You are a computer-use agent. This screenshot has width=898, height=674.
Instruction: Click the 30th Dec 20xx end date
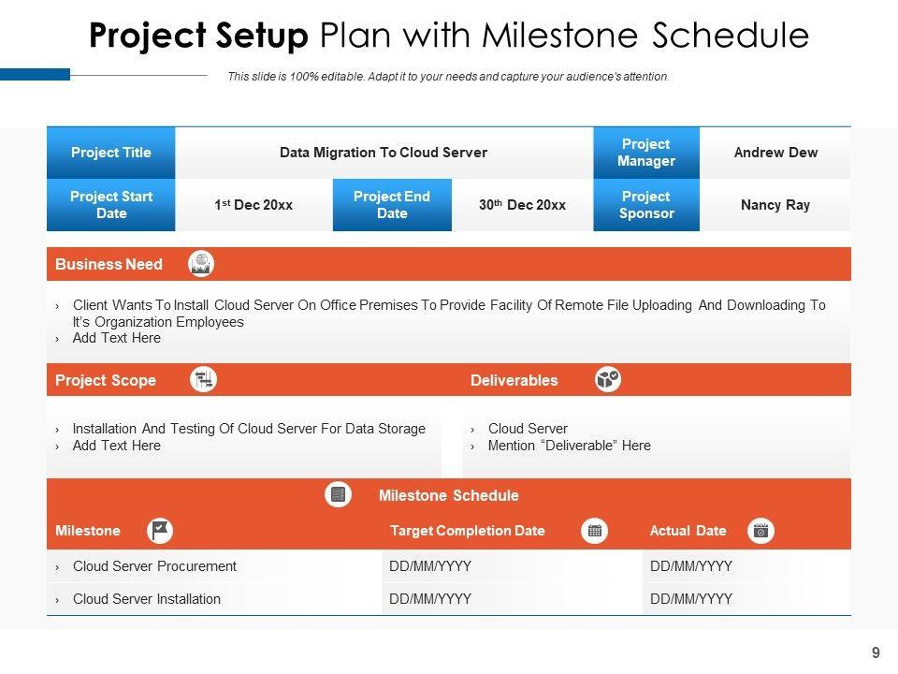522,205
